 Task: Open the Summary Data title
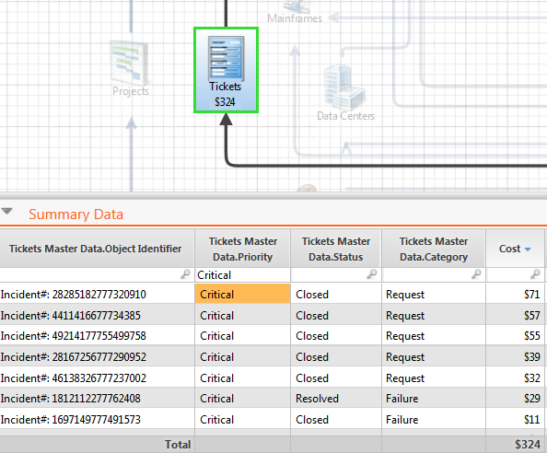76,214
